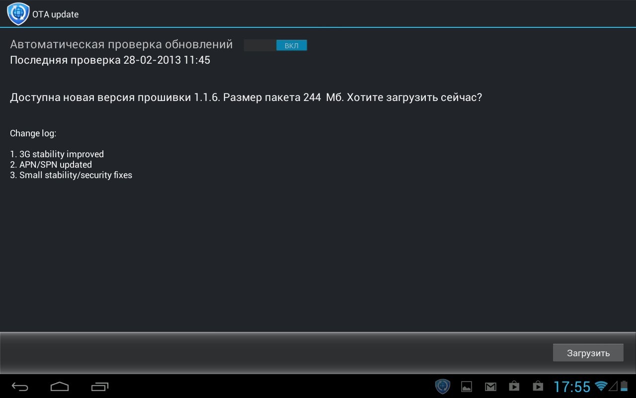
Task: Tap the Play Store notification icon beside Gmail
Action: click(x=514, y=386)
